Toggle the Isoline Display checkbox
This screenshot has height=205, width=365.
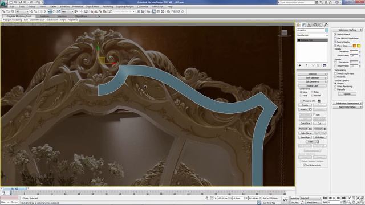pos(335,42)
